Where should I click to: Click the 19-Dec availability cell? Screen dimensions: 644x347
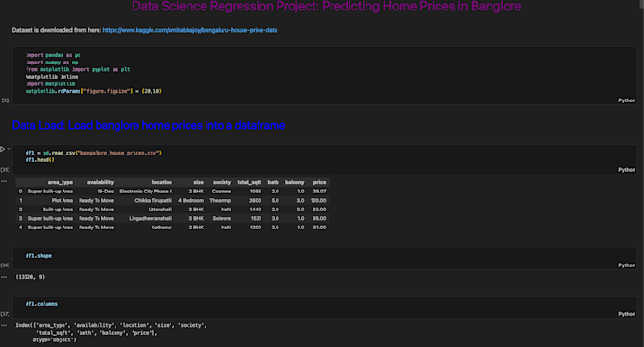pos(105,192)
